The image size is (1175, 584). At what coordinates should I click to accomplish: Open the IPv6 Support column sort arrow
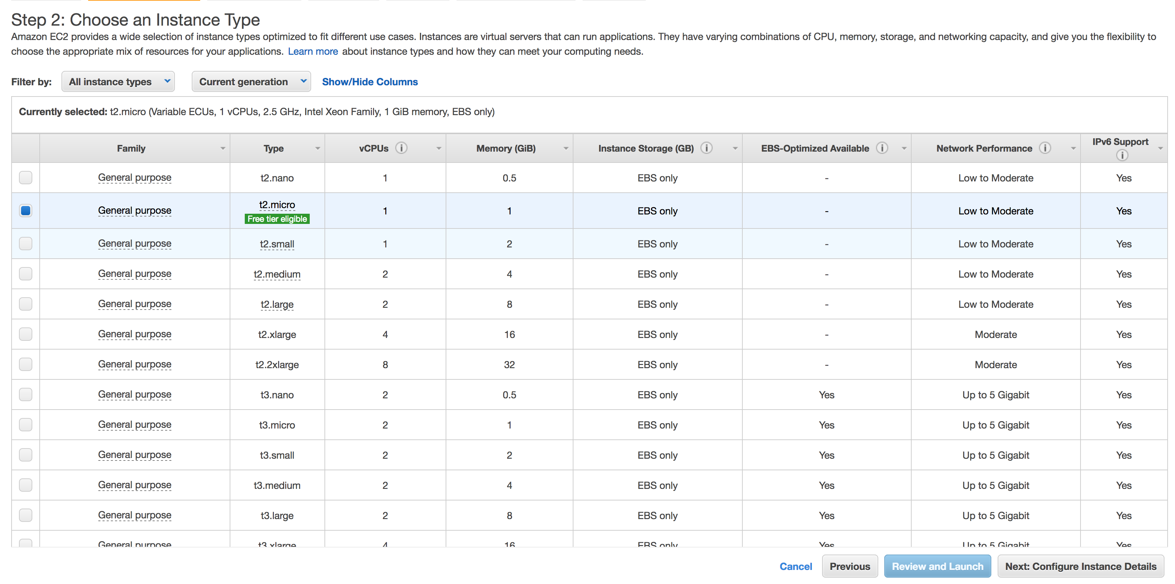pos(1160,148)
